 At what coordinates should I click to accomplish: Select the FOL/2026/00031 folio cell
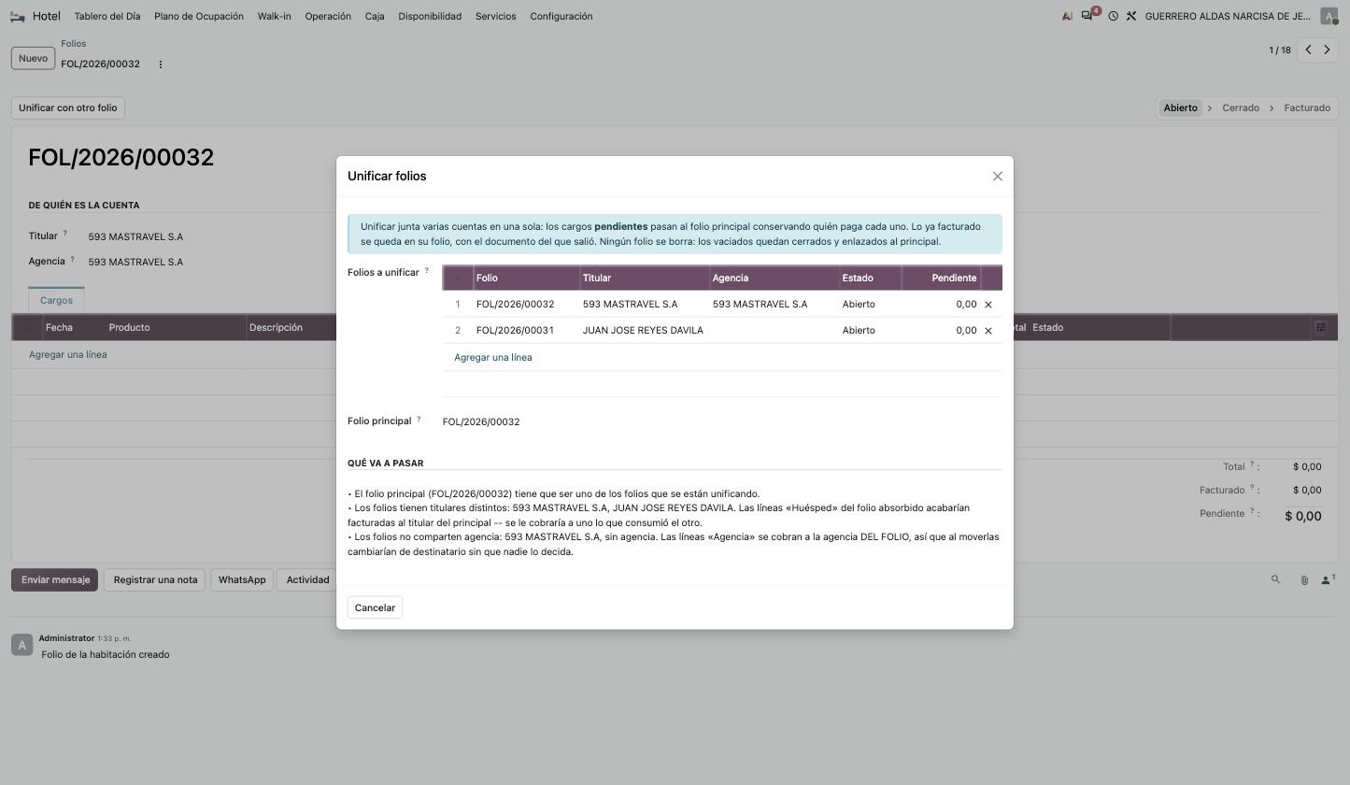pyautogui.click(x=515, y=331)
